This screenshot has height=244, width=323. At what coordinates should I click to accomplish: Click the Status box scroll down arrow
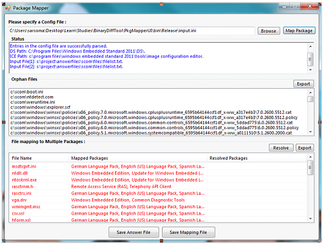tap(310, 70)
